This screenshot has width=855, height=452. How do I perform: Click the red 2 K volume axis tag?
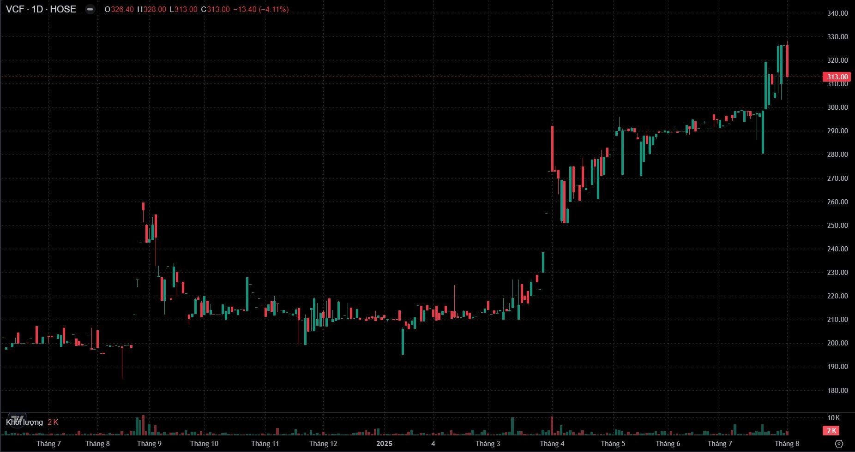click(x=831, y=431)
